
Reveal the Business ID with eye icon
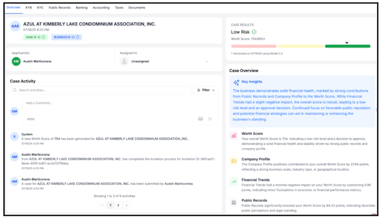point(73,37)
